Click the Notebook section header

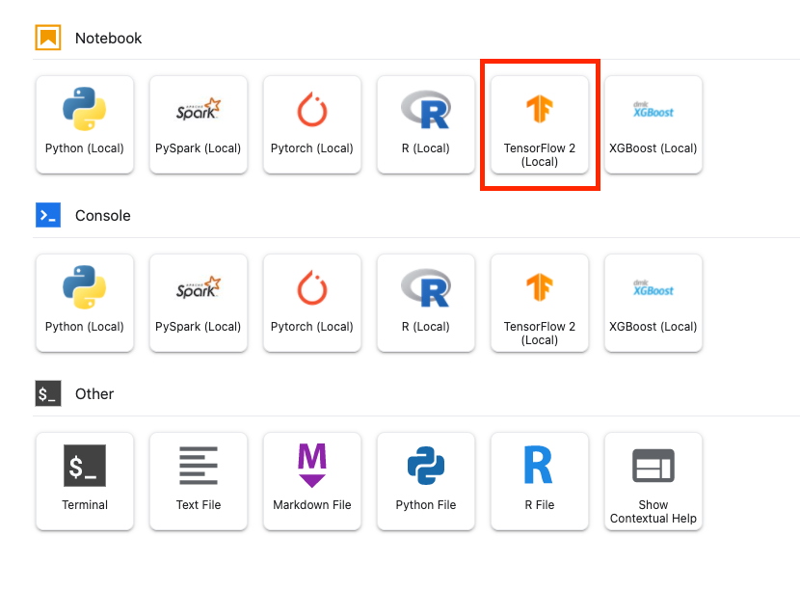point(108,39)
